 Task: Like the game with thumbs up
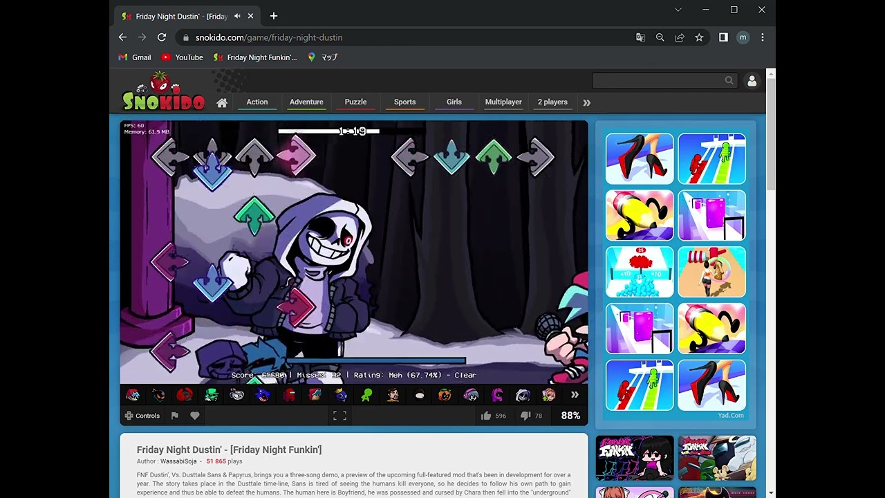486,416
